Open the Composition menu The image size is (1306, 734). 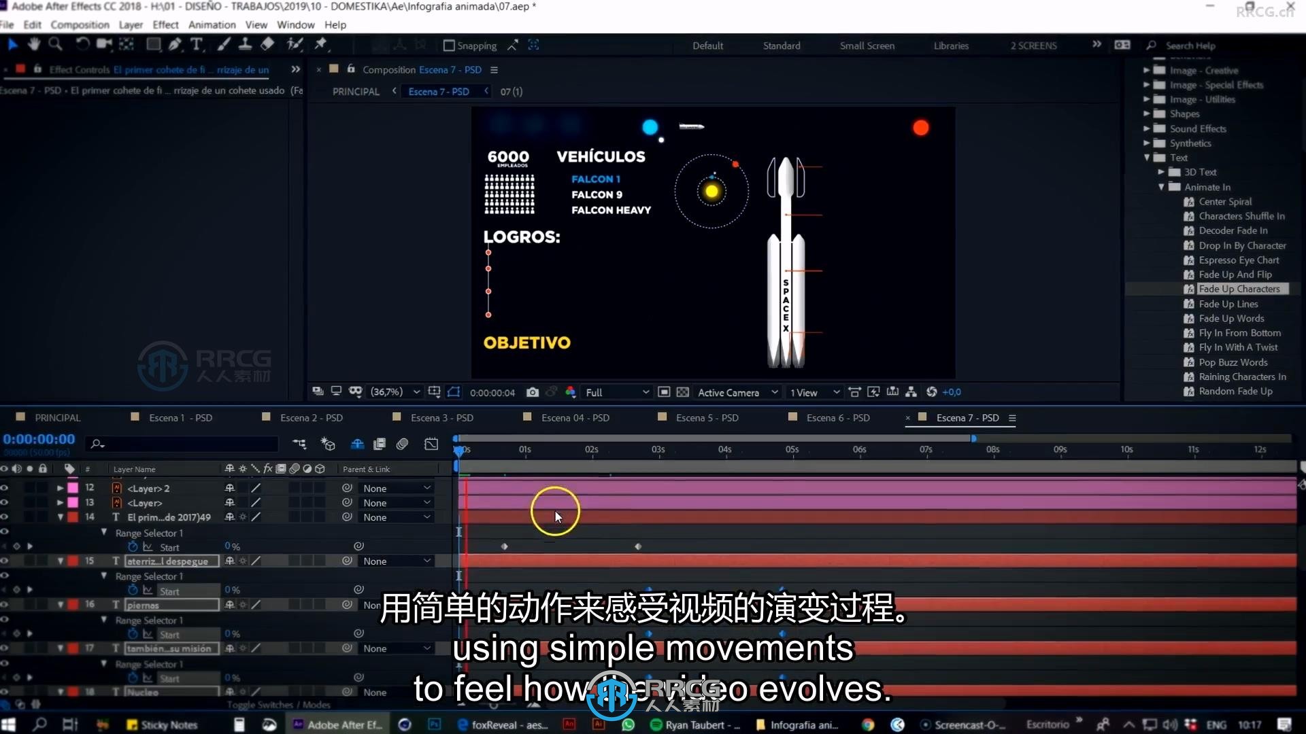click(80, 24)
